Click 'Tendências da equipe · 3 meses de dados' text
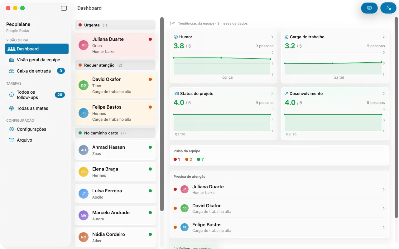399x249 pixels. pyautogui.click(x=213, y=23)
